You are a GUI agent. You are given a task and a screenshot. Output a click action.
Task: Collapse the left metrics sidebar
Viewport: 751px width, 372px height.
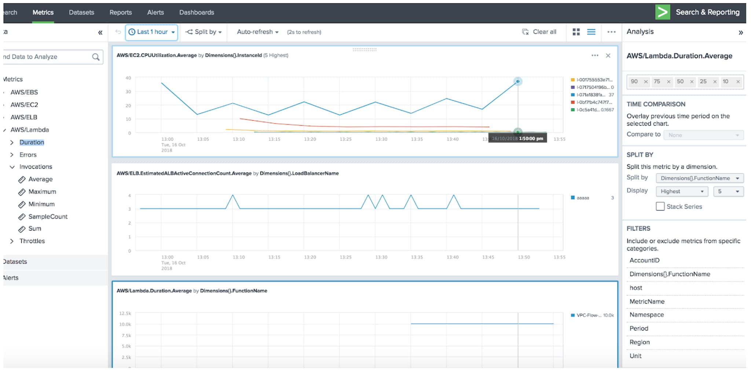pyautogui.click(x=100, y=33)
